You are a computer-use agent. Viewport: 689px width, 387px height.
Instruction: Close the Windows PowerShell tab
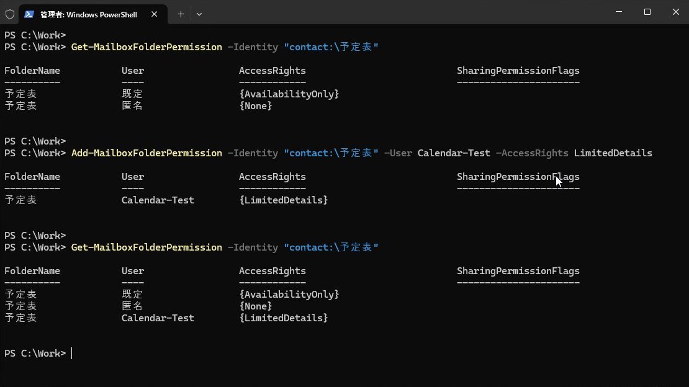(155, 14)
